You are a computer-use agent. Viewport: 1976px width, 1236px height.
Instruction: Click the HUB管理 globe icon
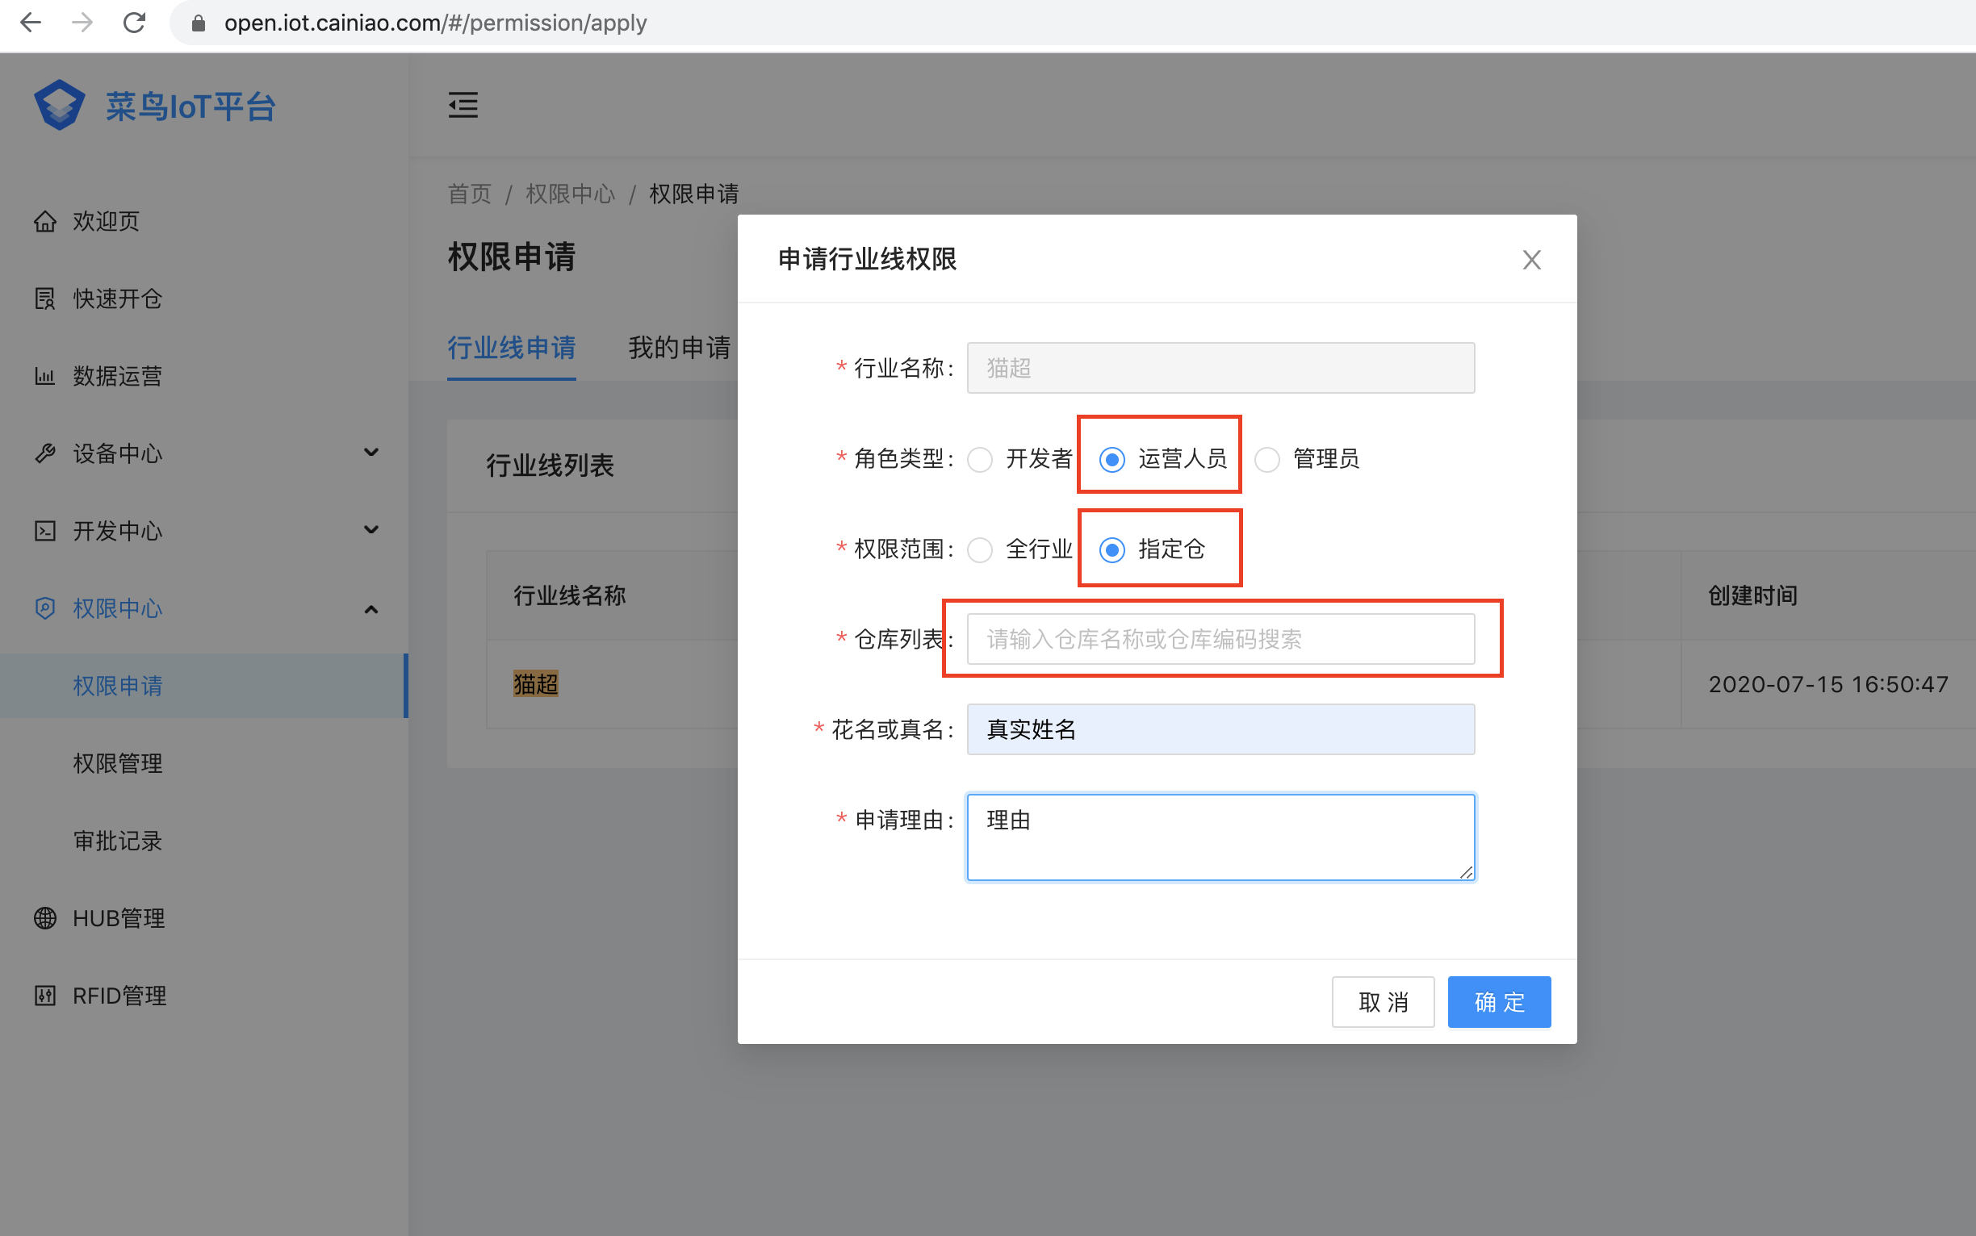click(45, 918)
